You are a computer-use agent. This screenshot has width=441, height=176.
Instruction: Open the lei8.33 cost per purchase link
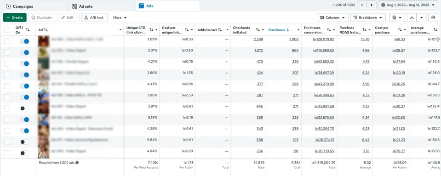(399, 39)
